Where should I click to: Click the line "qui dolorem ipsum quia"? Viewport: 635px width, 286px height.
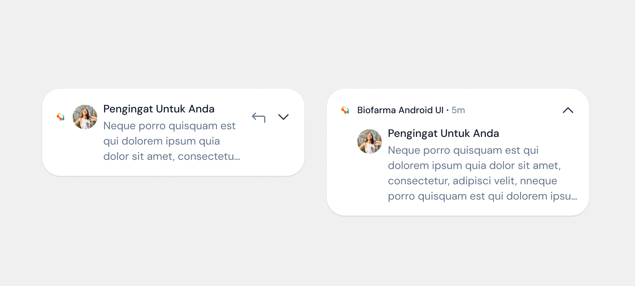[x=161, y=141]
